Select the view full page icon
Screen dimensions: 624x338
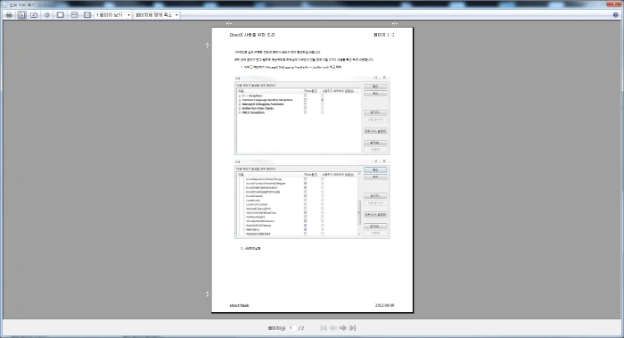click(x=87, y=15)
